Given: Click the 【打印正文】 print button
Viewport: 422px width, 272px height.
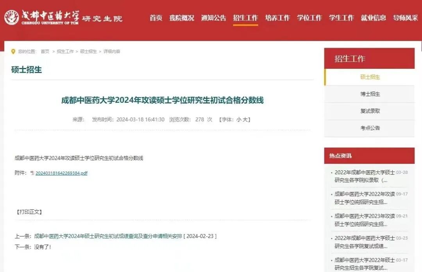Looking at the screenshot, I should (29, 212).
